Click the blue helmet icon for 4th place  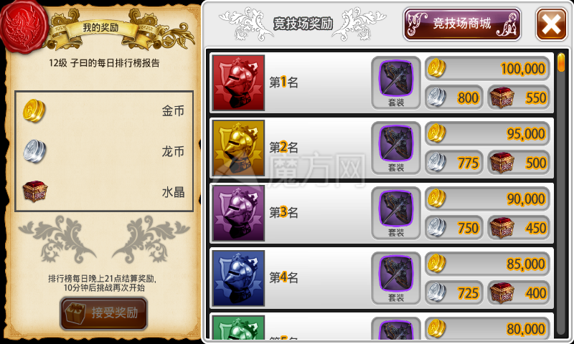coord(238,278)
